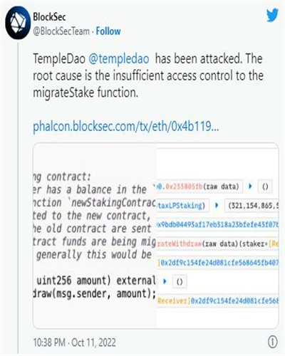Expand the arrow next to taxLPStaking

(x=217, y=205)
